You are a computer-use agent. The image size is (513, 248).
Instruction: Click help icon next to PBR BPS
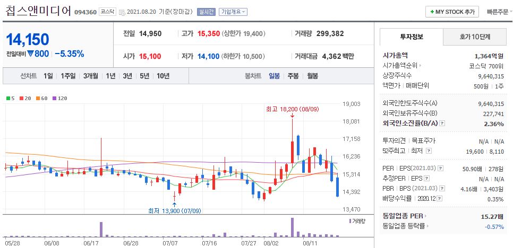click(443, 189)
